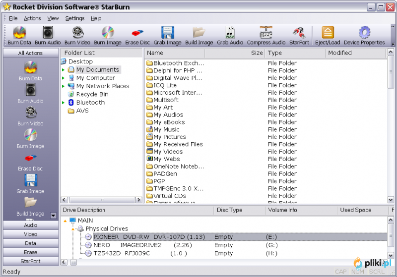Image resolution: width=397 pixels, height=277 pixels.
Task: Click the Bluetooth item in Folder List
Action: click(90, 103)
